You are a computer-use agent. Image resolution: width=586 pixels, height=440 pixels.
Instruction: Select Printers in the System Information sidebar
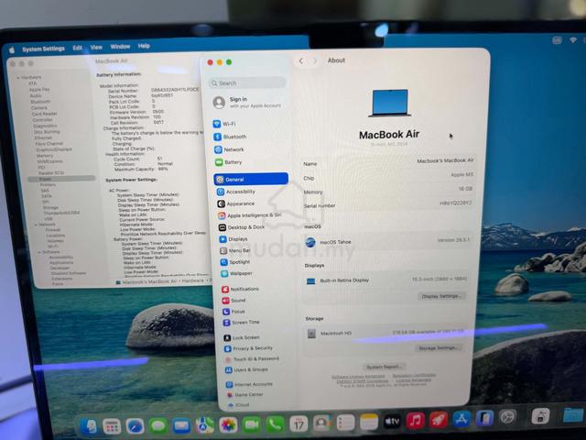point(48,185)
